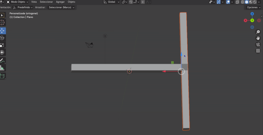263x135 pixels.
Task: Click the 'Personalizada (ortogonal)' view text
Action: [24, 13]
